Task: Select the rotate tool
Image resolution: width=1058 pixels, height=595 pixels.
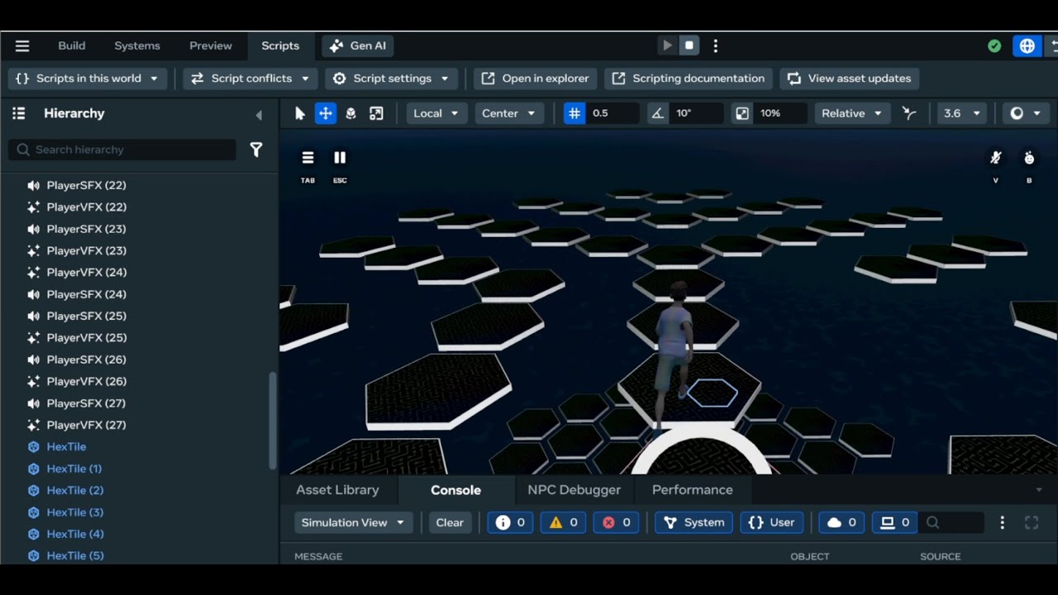Action: [350, 113]
